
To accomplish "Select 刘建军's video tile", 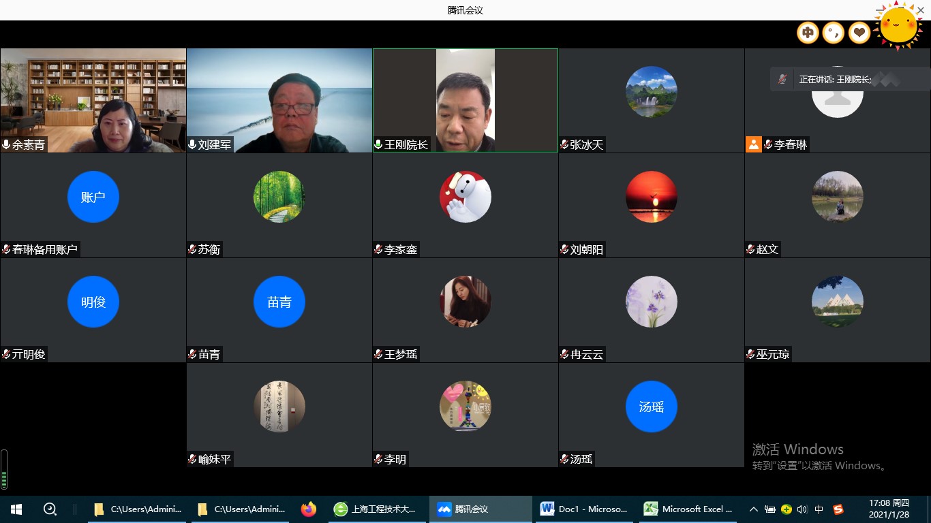I will tap(279, 100).
